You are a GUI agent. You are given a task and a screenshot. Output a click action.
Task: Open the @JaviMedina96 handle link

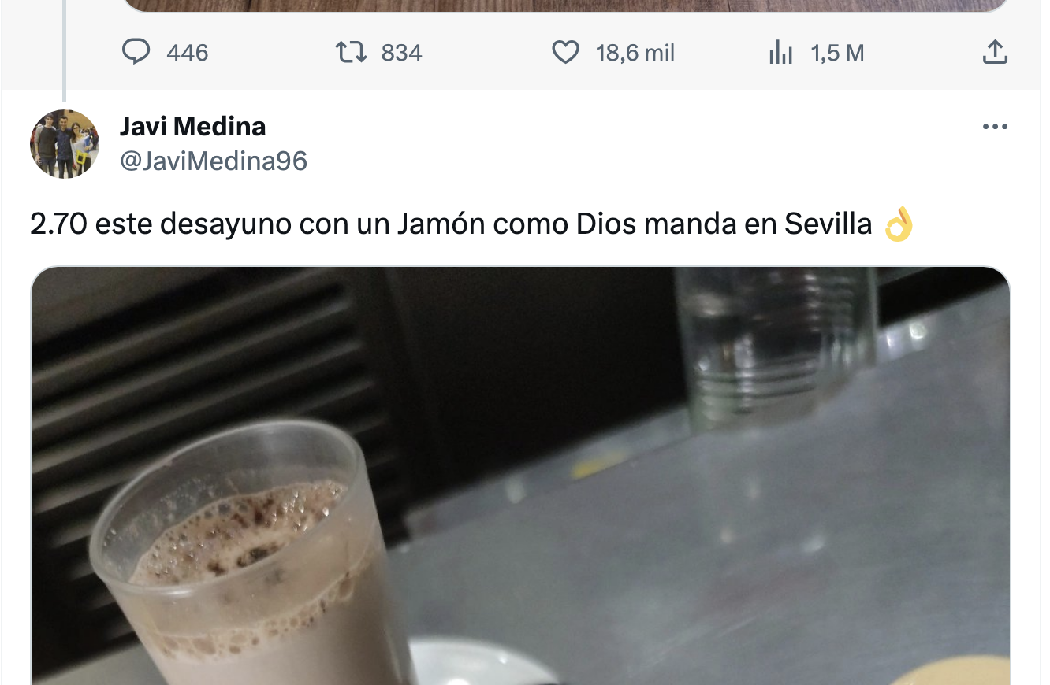[x=214, y=161]
